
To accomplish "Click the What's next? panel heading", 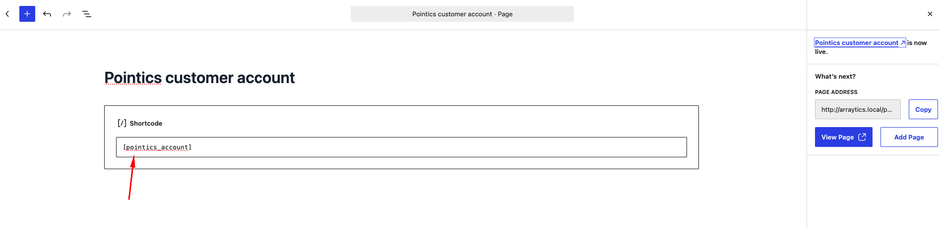I will pyautogui.click(x=835, y=76).
